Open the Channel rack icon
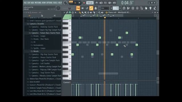 133,8
